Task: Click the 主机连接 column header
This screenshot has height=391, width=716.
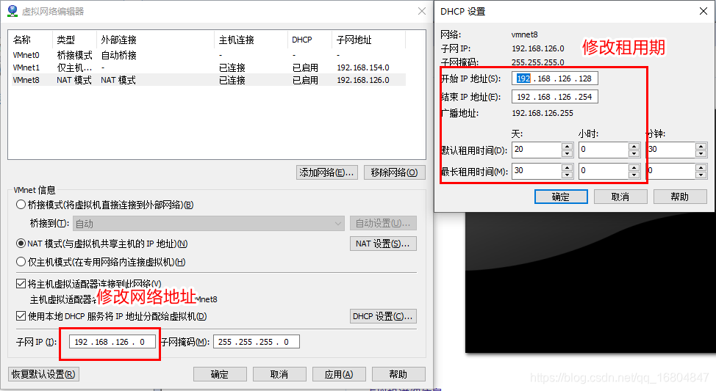Action: (251, 40)
